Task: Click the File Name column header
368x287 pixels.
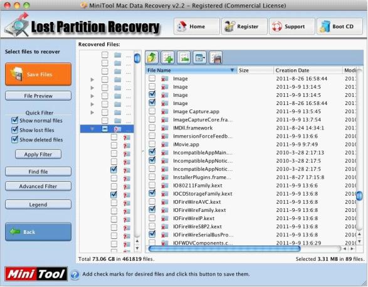Action: tap(191, 70)
